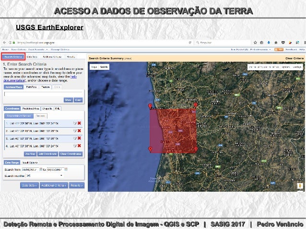The height and width of the screenshot is (229, 306).
Task: Select the Coordinates tab
Action: click(12, 109)
